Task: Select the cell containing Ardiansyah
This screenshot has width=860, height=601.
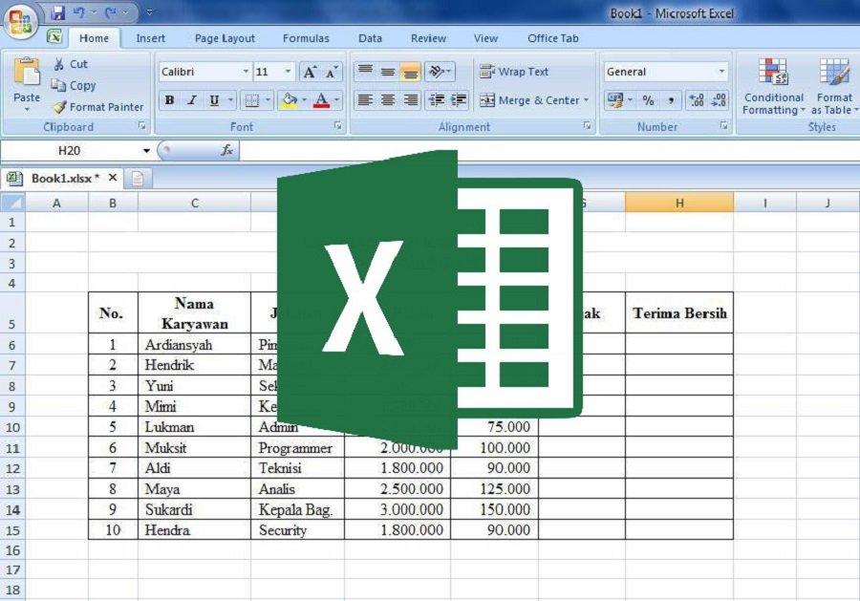Action: click(x=194, y=344)
